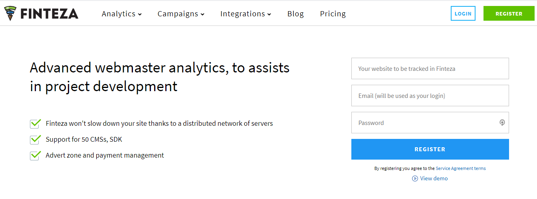Click the 'Advanced webmaster analytics' headline
This screenshot has width=537, height=199.
[160, 77]
